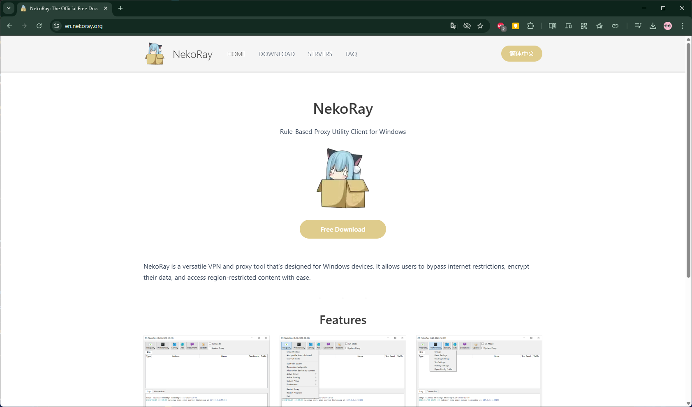The width and height of the screenshot is (692, 407).
Task: View site information for en.nekoray.org
Action: coord(57,26)
